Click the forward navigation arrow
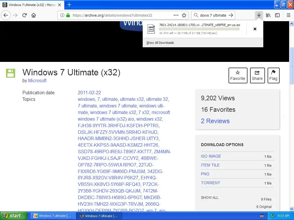This screenshot has width=294, height=220. point(15,15)
